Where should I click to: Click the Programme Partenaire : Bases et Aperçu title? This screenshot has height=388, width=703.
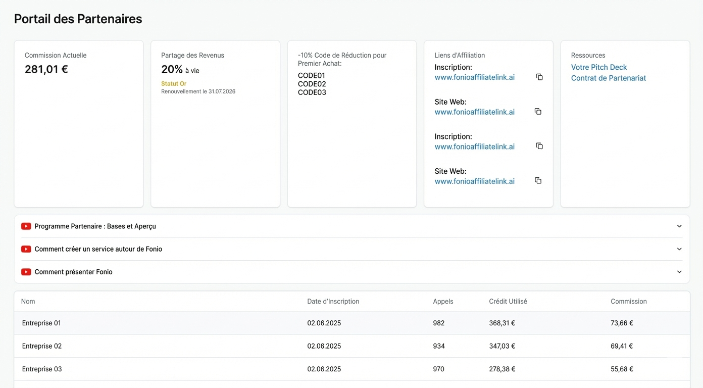[x=95, y=226]
